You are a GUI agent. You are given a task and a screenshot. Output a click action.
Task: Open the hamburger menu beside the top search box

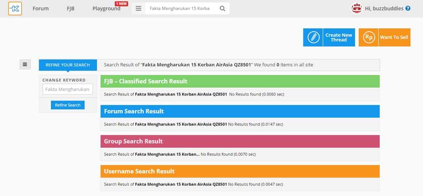click(x=138, y=8)
